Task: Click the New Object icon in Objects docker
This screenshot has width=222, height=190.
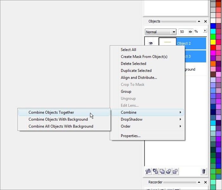Action: point(175,171)
